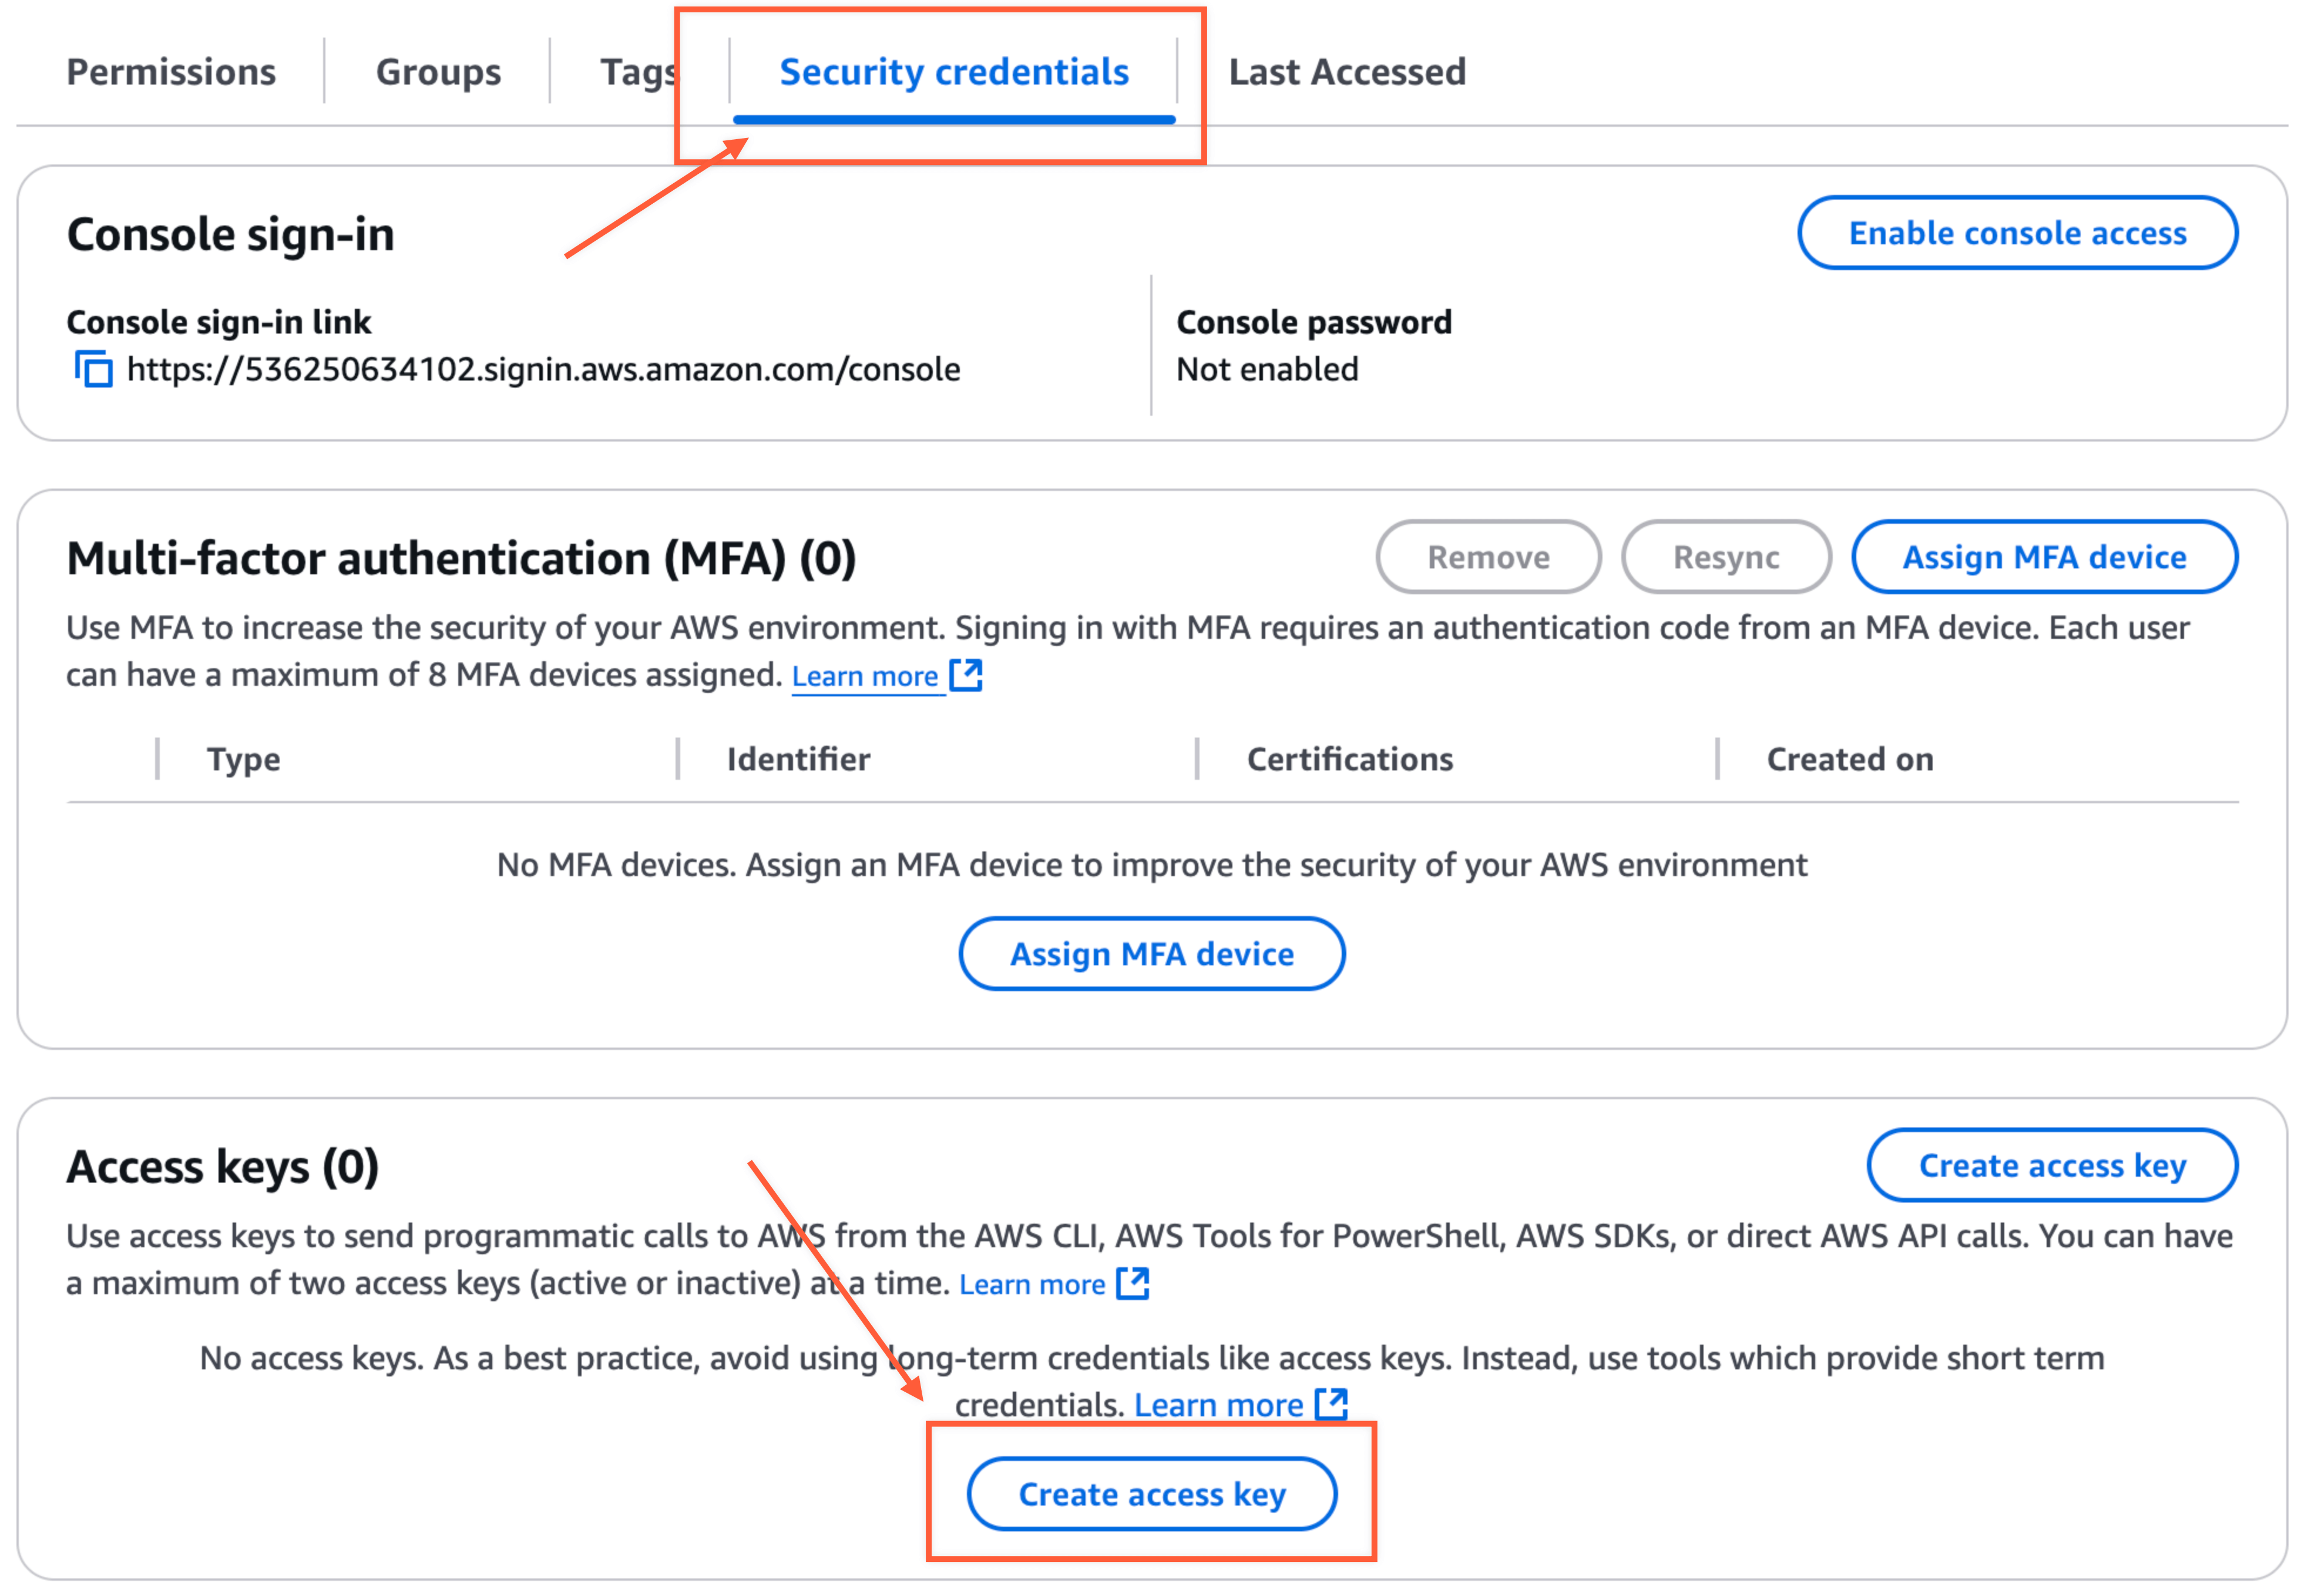Click the Resync MFA button

click(1726, 557)
